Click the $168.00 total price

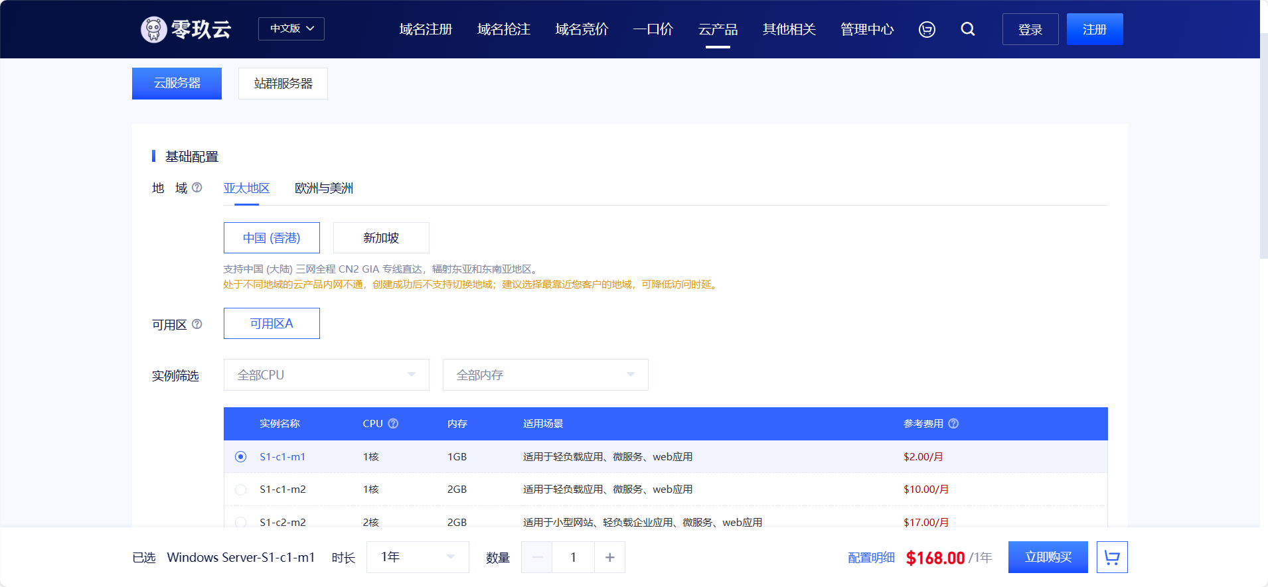coord(935,558)
